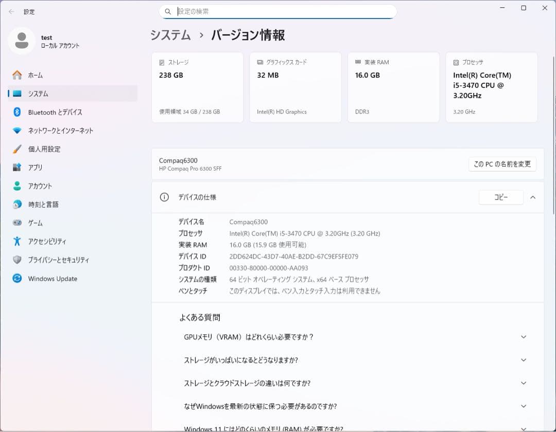Screen dimensions: 556x432
Task: Open アプリ settings from the sidebar icon
Action: (18, 167)
